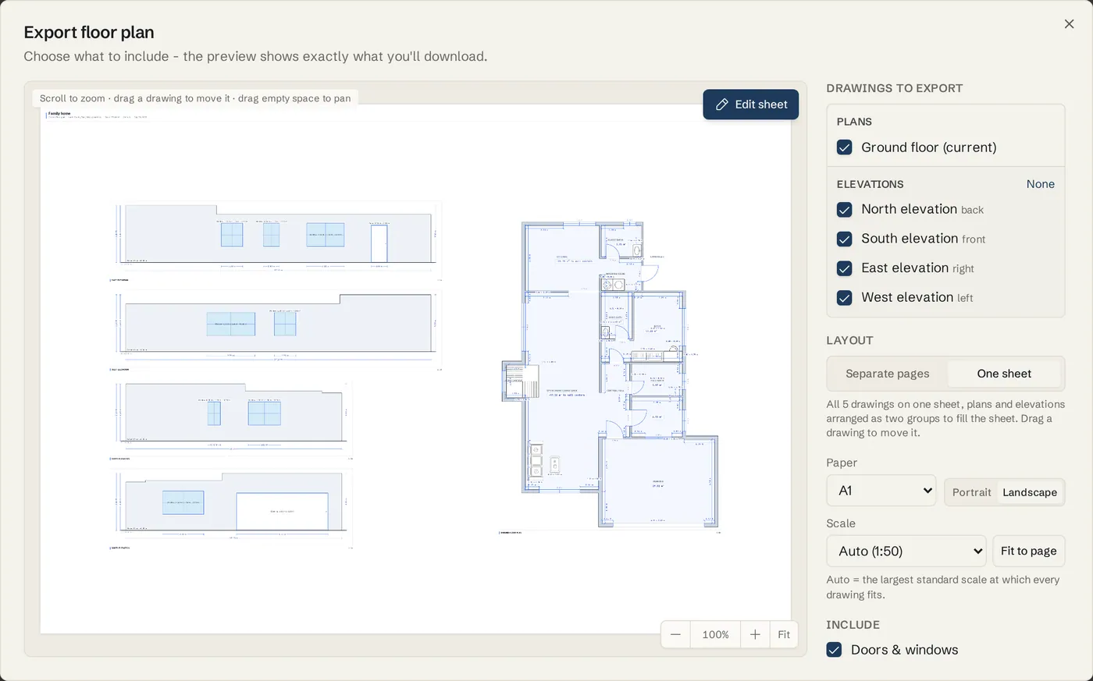Toggle the South elevation checkbox
The image size is (1093, 681).
point(844,239)
